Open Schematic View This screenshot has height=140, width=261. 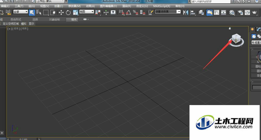[224, 13]
